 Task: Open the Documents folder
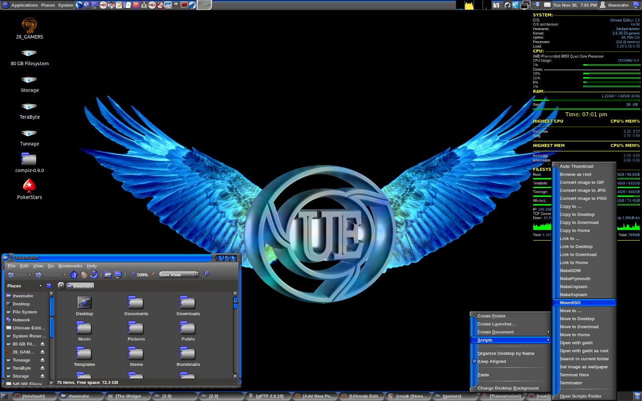point(136,306)
